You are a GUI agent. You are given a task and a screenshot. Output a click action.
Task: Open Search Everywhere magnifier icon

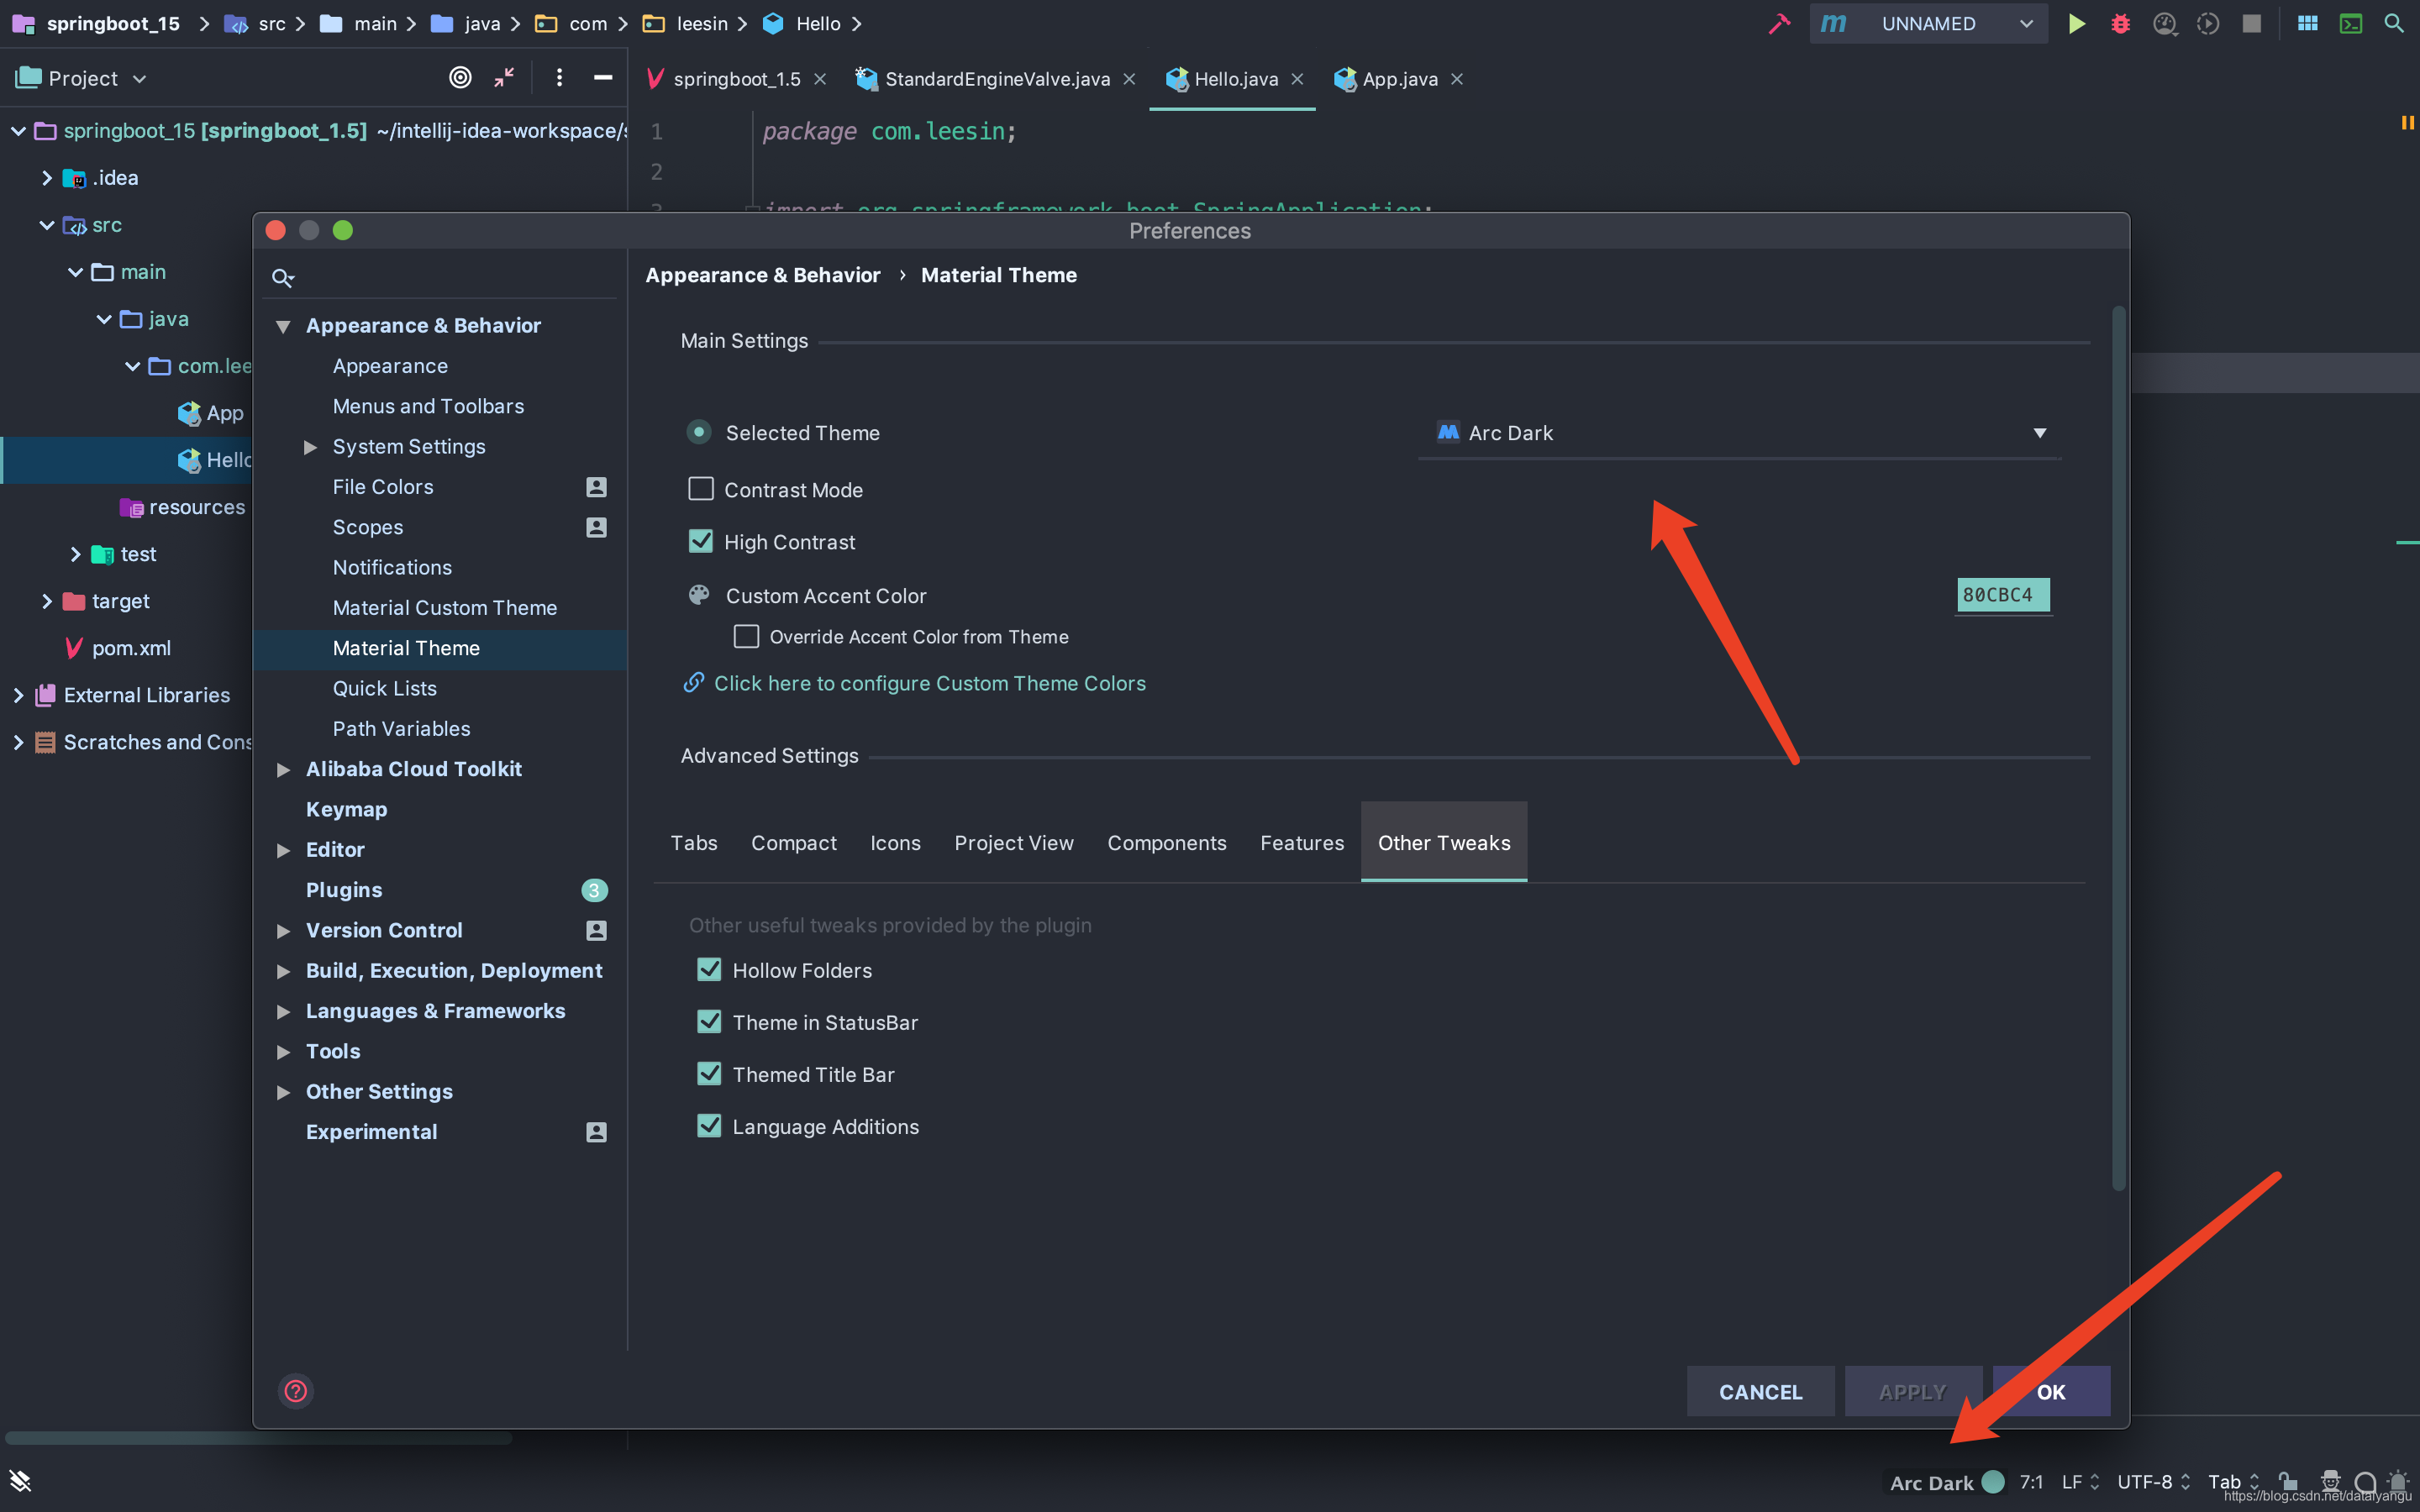[2394, 23]
